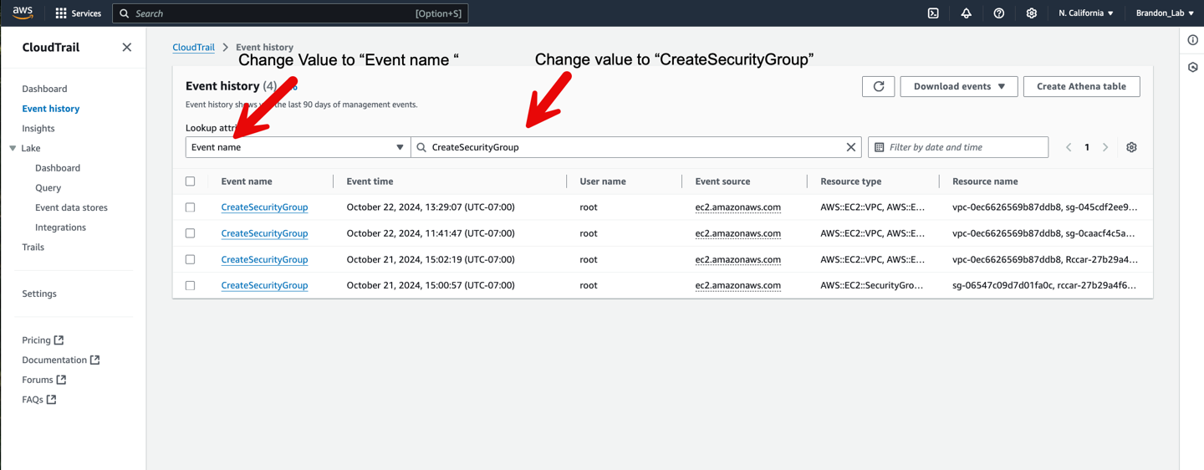Click ec2.amazonaws.com in the 15:00:57 row
This screenshot has width=1204, height=470.
(737, 285)
